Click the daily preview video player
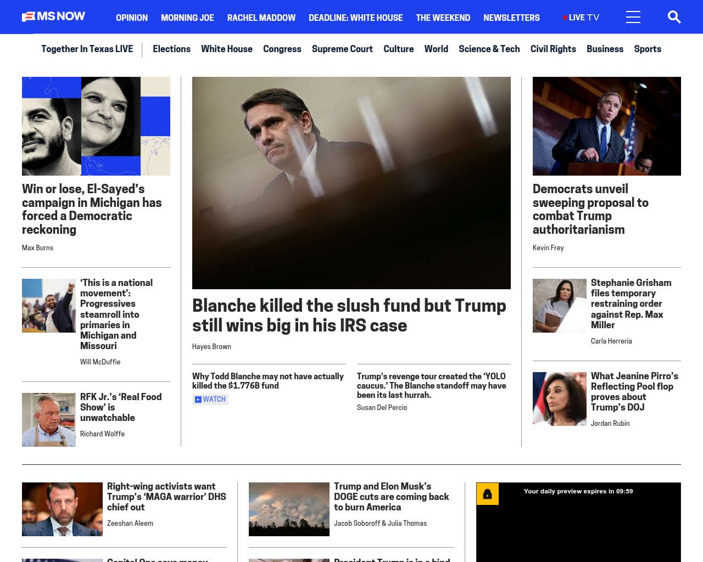This screenshot has width=703, height=562. [578, 522]
